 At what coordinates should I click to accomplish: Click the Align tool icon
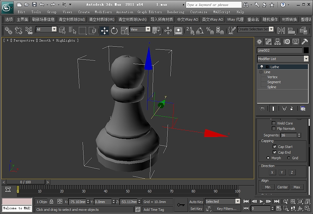pos(292,31)
